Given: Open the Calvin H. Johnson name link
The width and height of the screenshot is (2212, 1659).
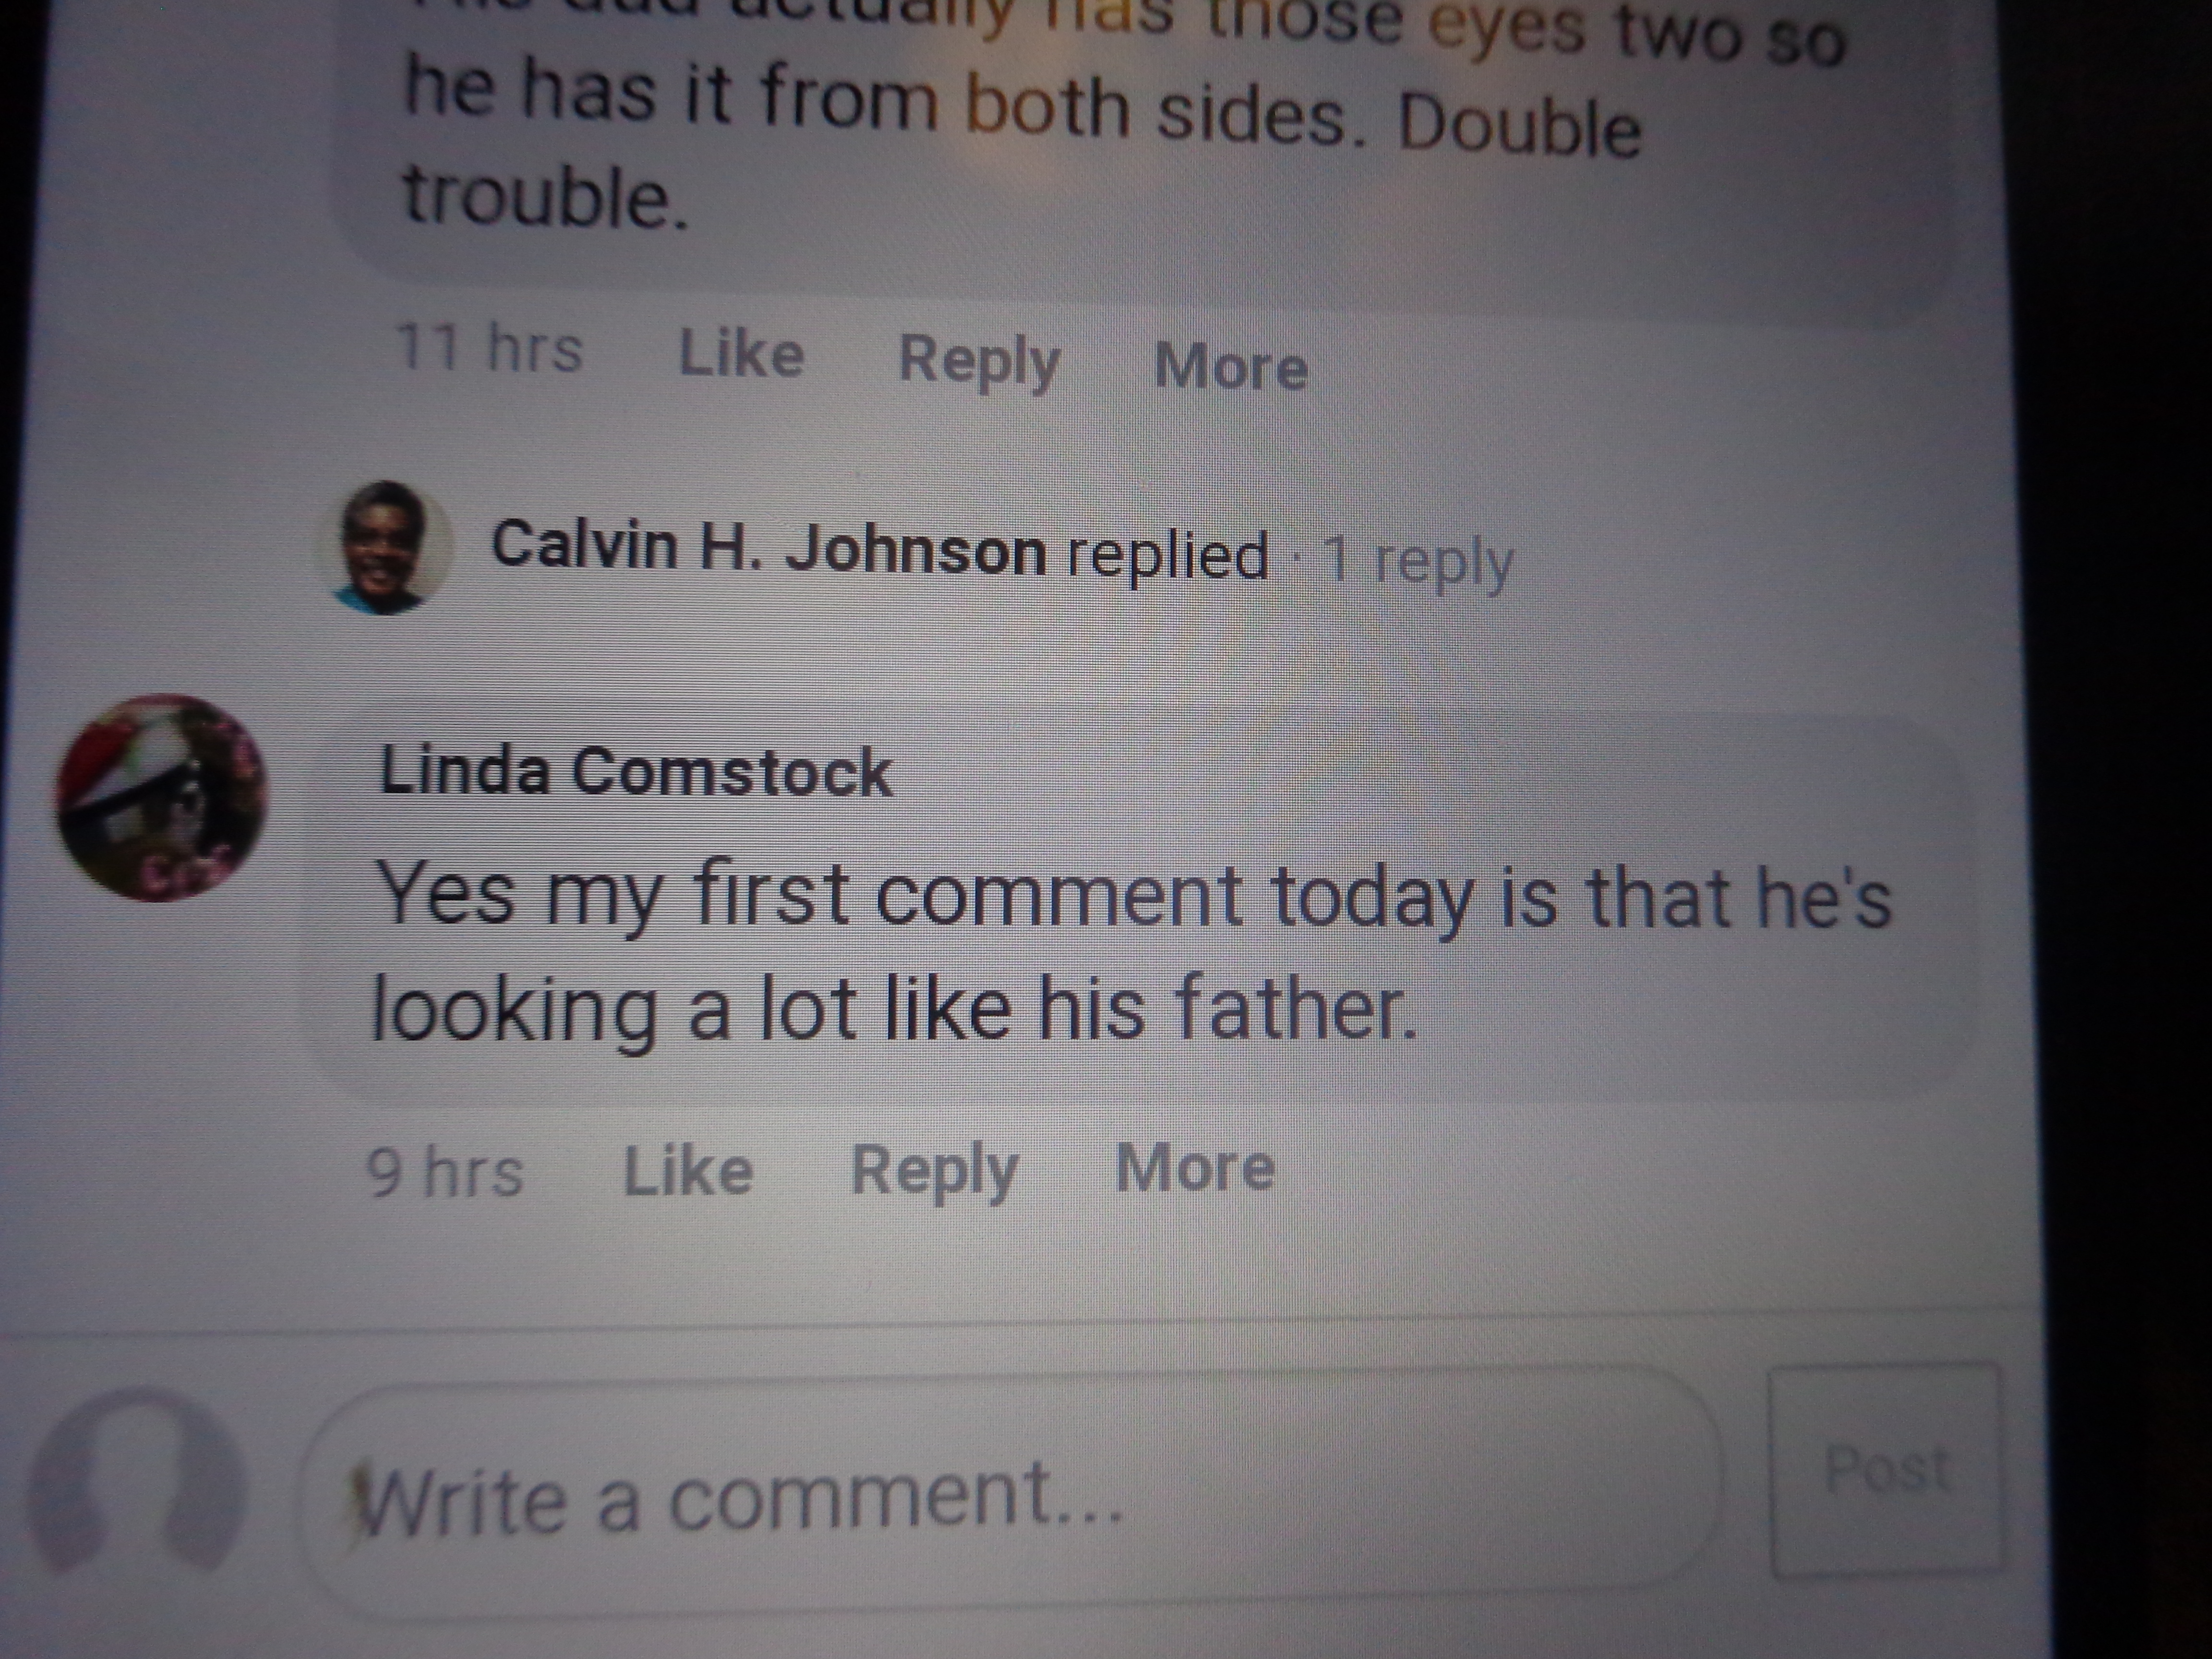Looking at the screenshot, I should (x=768, y=548).
